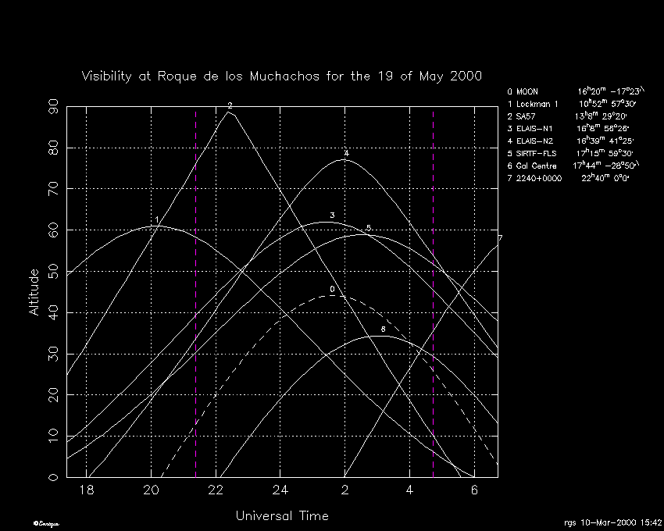Screen dimensions: 664x531
Task: Click the Altitude axis label
Action: coord(34,292)
